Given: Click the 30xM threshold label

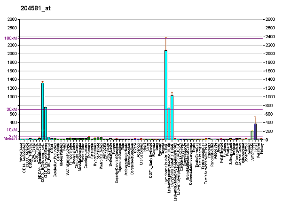Looking at the screenshot, I should tap(12, 110).
